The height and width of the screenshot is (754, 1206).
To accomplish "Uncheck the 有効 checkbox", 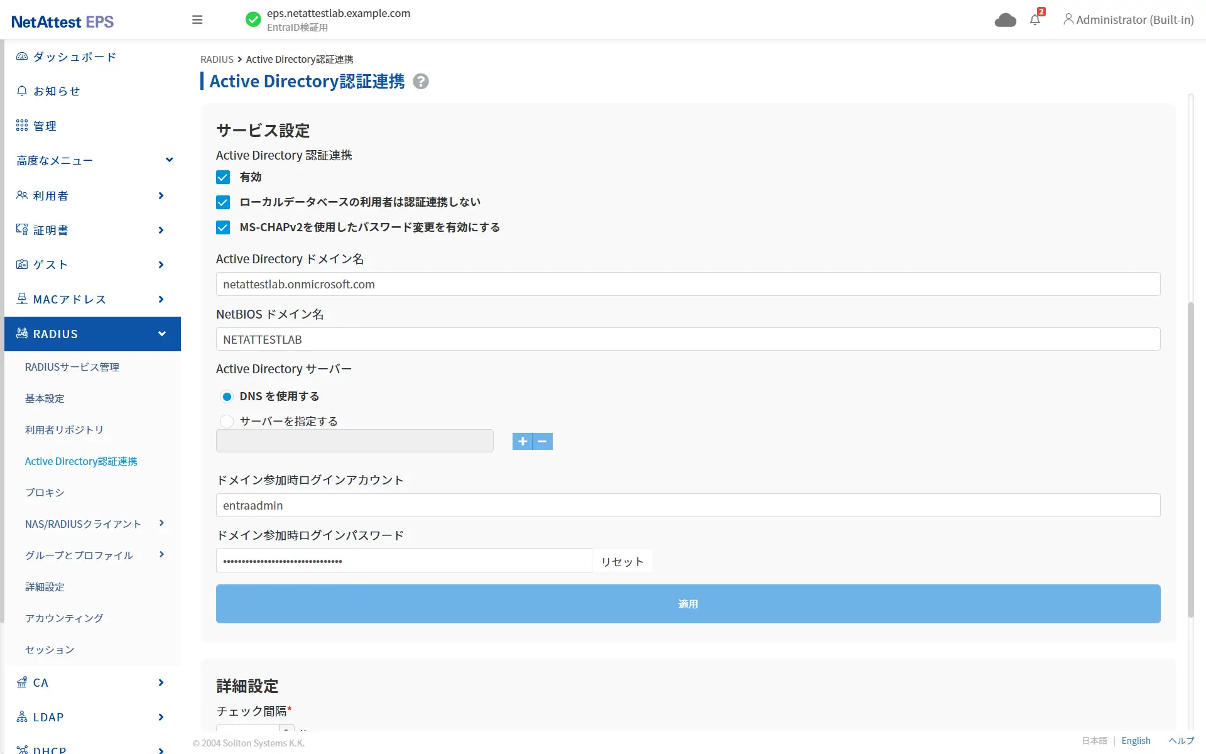I will [x=223, y=177].
